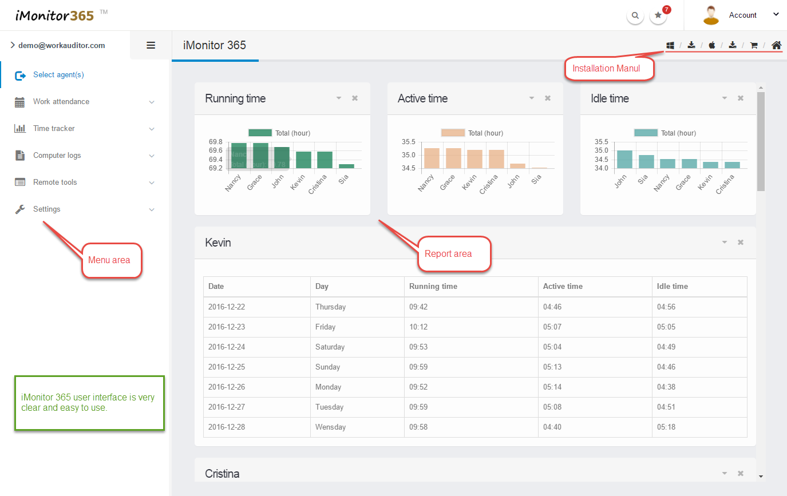Click the Time tracker bar chart icon
The height and width of the screenshot is (496, 787).
20,129
